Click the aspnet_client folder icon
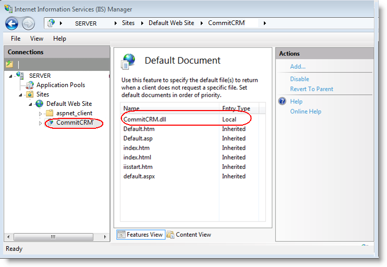 [50, 113]
